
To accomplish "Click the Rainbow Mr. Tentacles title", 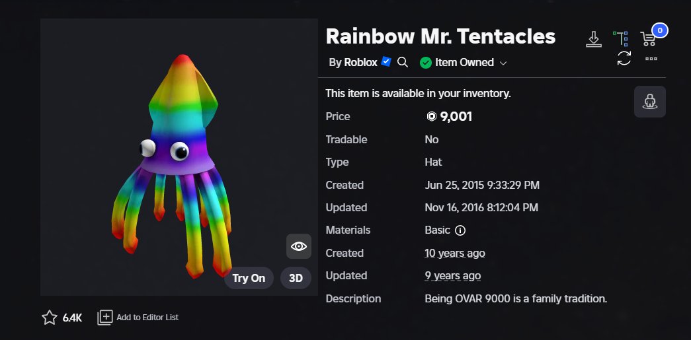I will (440, 36).
